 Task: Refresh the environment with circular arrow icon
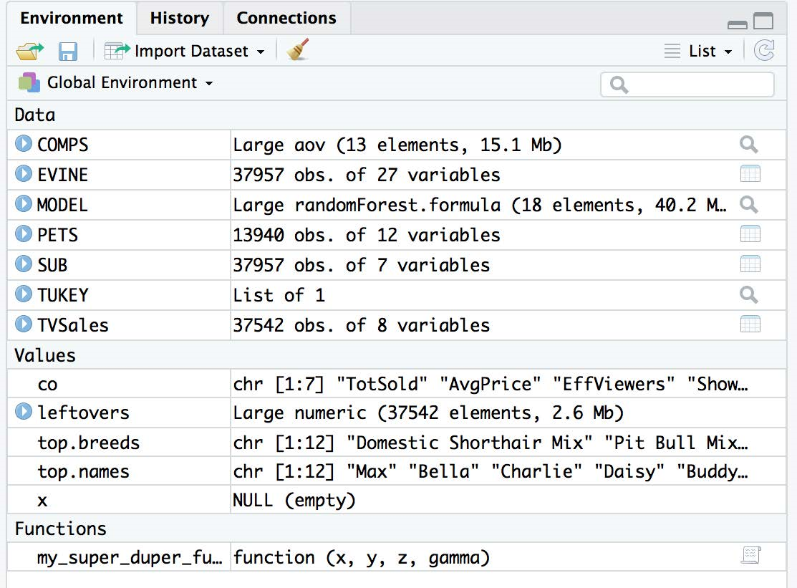coord(765,50)
